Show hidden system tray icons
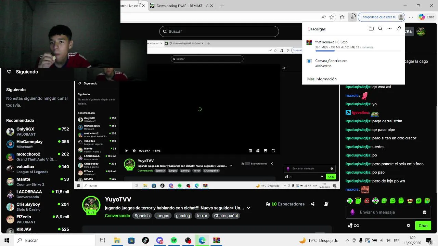Image resolution: width=438 pixels, height=246 pixels. click(347, 241)
